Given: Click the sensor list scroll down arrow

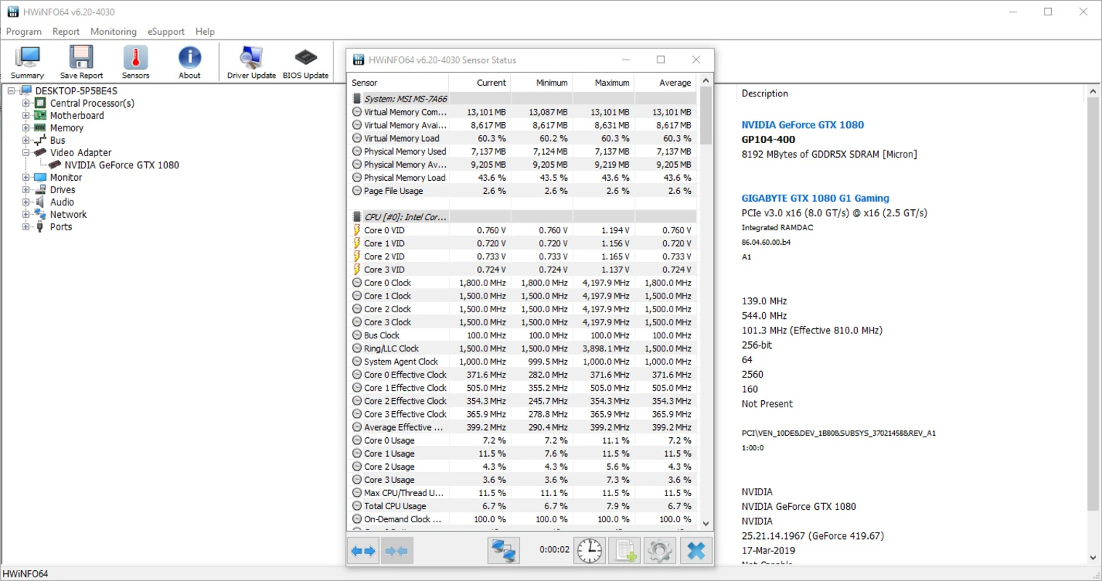Looking at the screenshot, I should click(x=705, y=523).
